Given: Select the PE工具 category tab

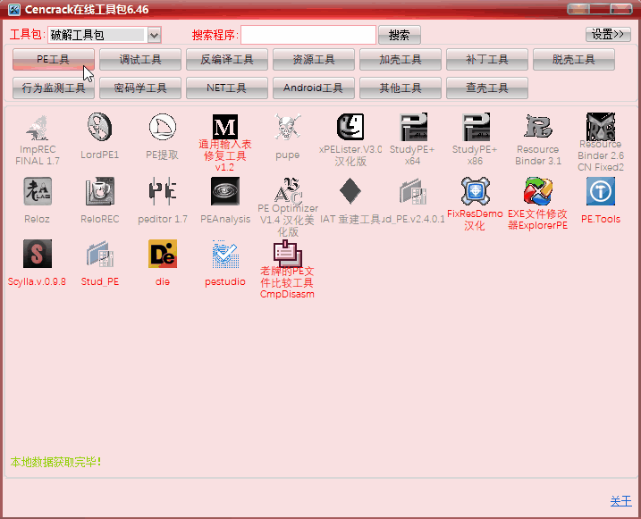Looking at the screenshot, I should click(x=54, y=60).
